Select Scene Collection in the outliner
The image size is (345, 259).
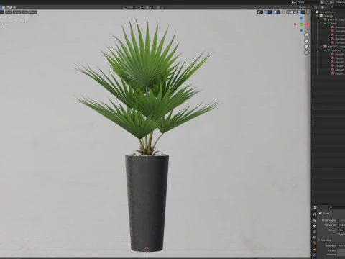328,12
